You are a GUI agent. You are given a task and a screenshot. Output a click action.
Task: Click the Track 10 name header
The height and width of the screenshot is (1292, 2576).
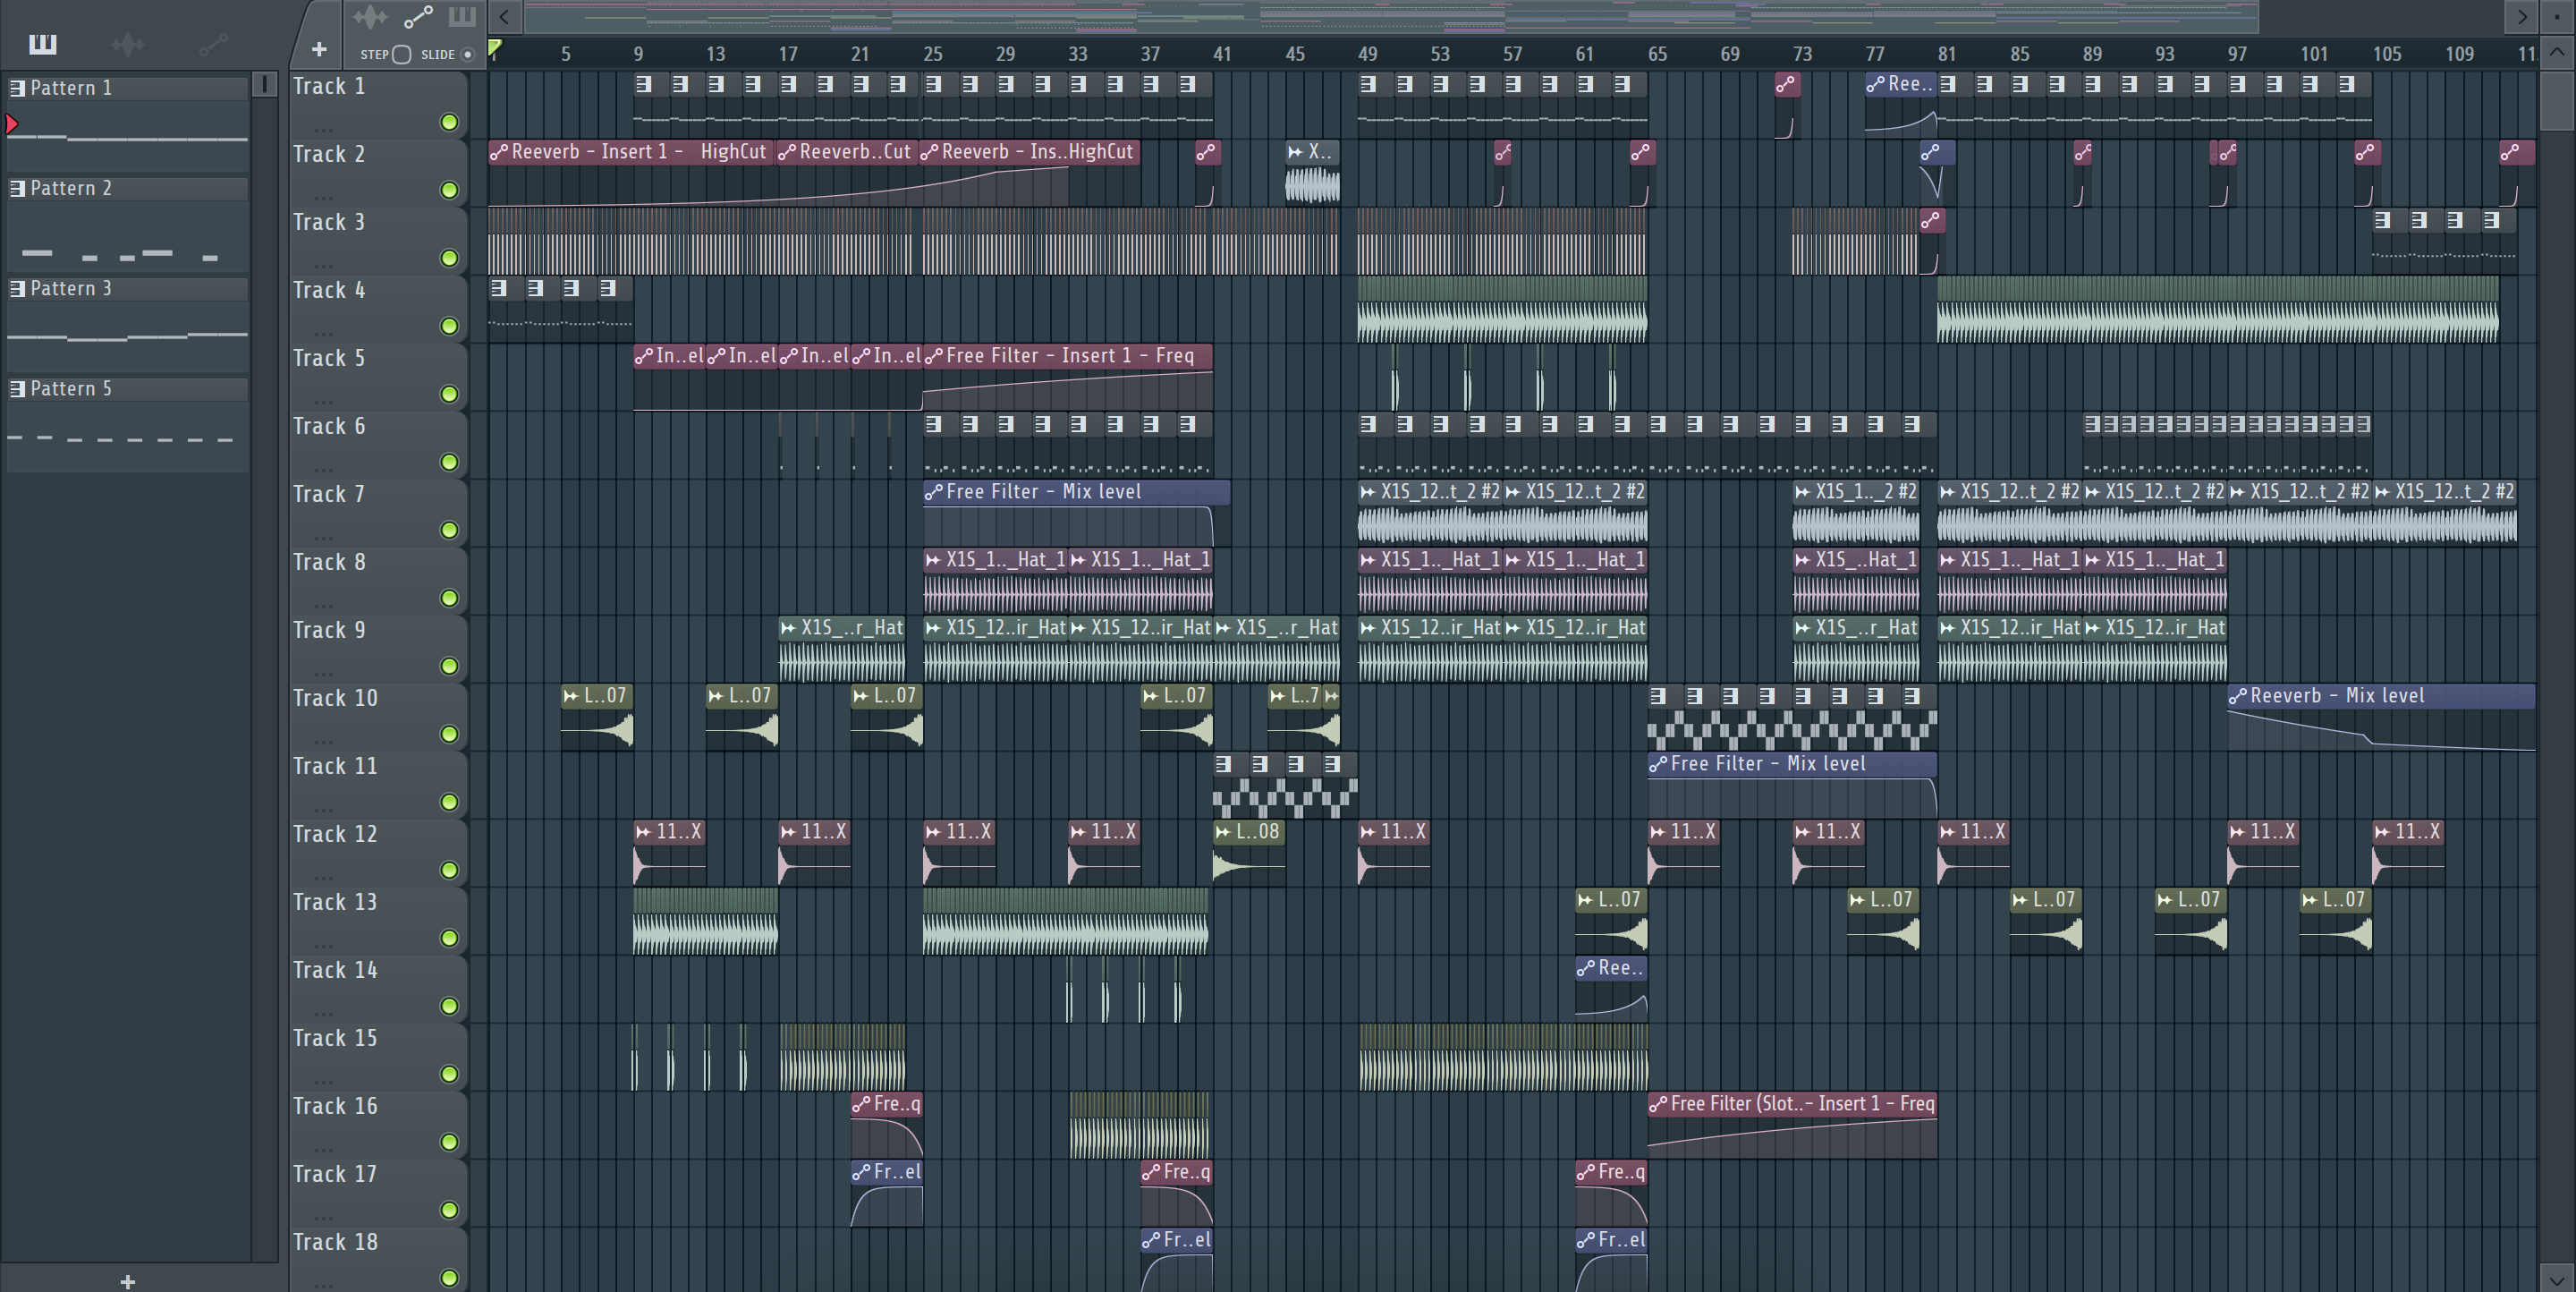point(335,698)
